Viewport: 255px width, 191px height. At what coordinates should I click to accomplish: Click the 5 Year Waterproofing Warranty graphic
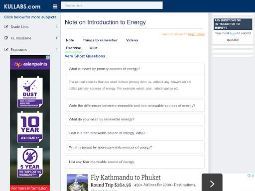[x=30, y=162]
